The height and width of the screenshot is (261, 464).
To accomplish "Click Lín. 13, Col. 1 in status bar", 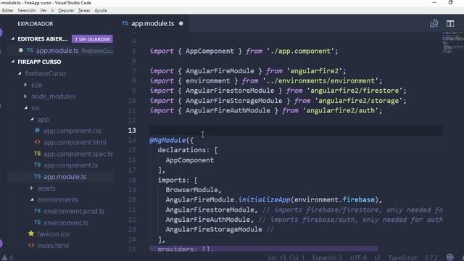I will (x=286, y=258).
